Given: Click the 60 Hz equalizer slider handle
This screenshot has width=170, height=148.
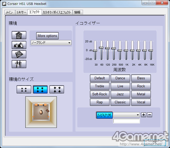Looking at the screenshot, I should tap(101, 48).
